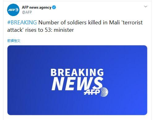Click the AFP letters in the avatar
Viewport: 158px width, 120px height.
tap(12, 10)
